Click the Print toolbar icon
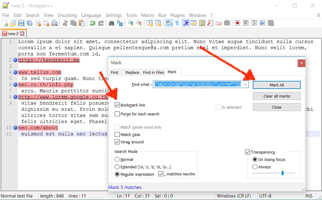 54,23
